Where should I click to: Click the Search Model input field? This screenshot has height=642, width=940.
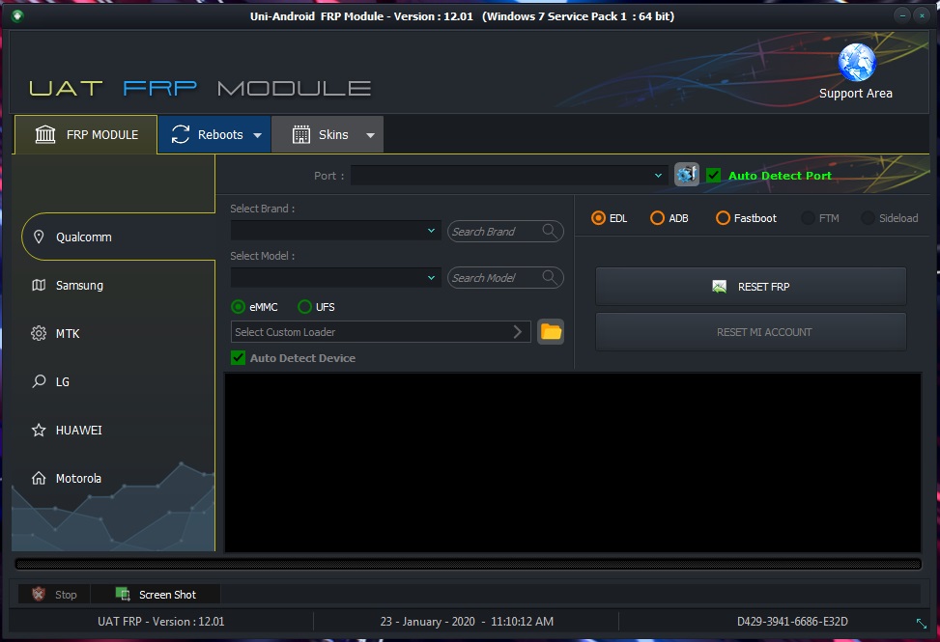[505, 277]
